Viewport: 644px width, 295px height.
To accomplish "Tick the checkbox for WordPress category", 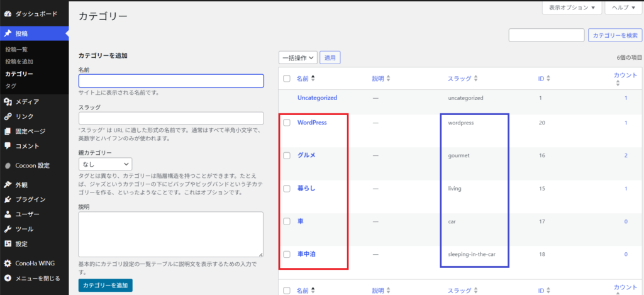I will 287,123.
